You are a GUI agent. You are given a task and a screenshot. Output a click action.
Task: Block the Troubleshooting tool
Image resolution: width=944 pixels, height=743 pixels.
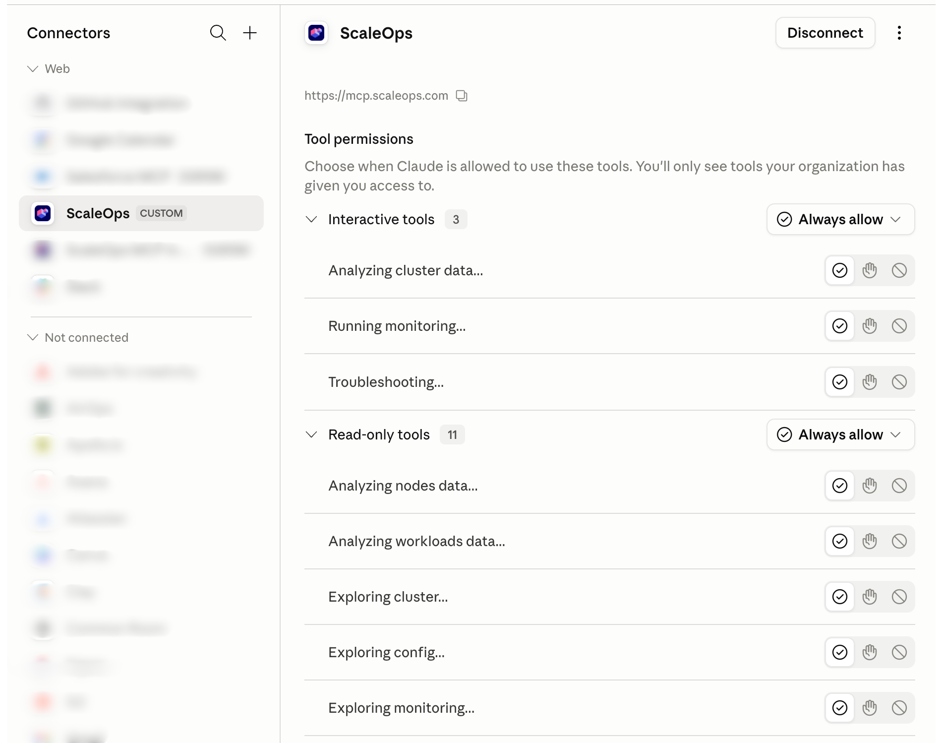point(899,382)
